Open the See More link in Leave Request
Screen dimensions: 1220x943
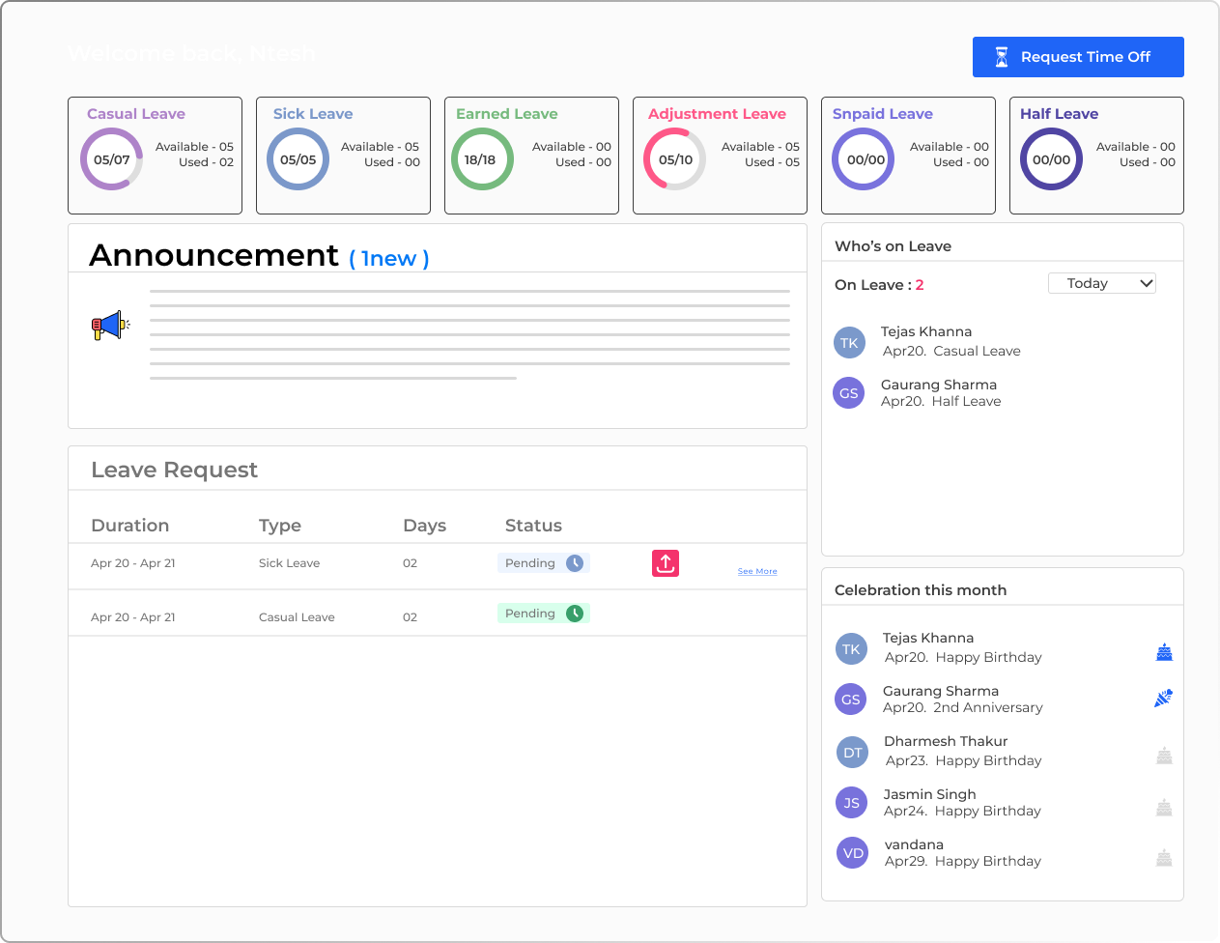coord(757,571)
